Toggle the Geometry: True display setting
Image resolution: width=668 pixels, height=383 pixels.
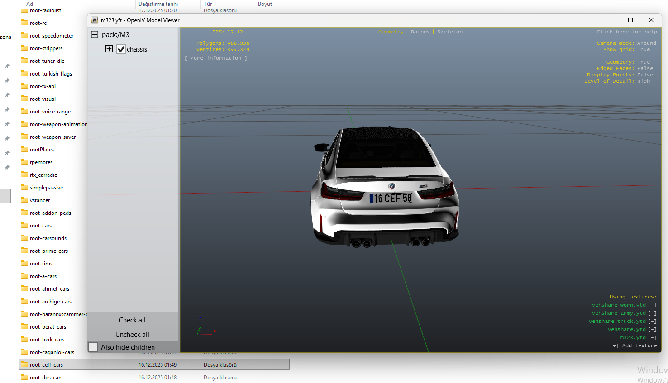pos(628,62)
